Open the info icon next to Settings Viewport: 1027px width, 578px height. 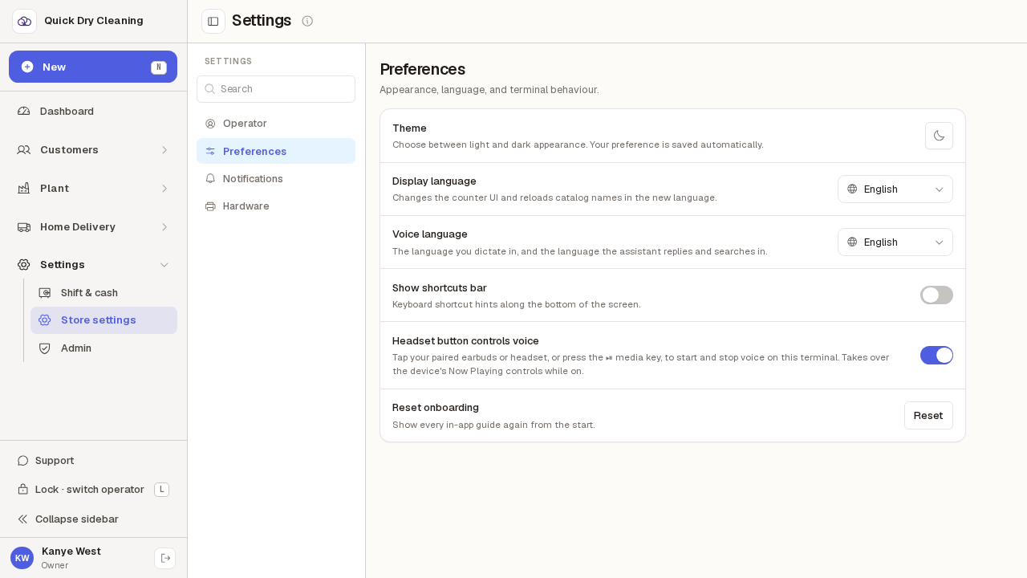pos(307,21)
